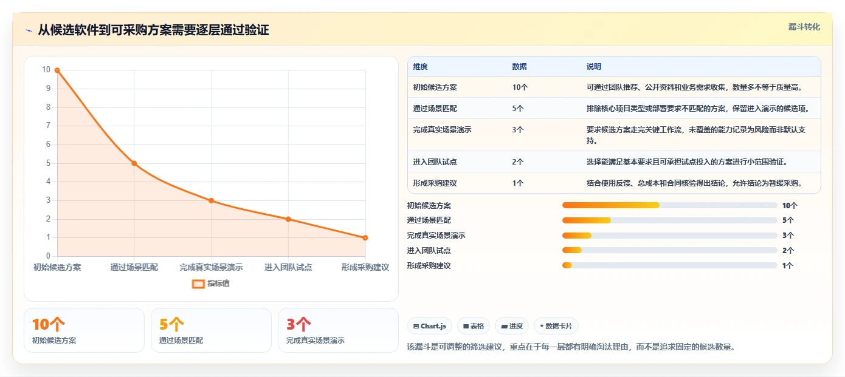The image size is (845, 377).
Task: Click the 通过场景匹配 label in the progress list
Action: [429, 220]
